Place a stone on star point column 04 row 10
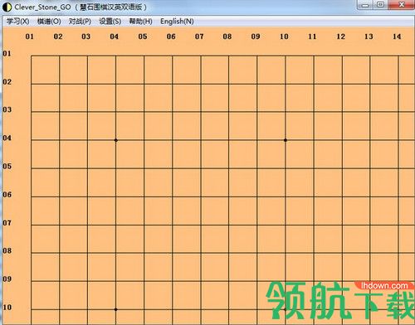 click(115, 309)
